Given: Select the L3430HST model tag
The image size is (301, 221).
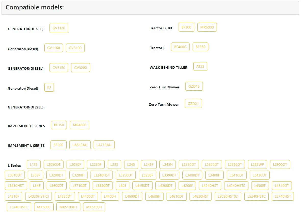Looking at the screenshot, I should tap(16, 186).
